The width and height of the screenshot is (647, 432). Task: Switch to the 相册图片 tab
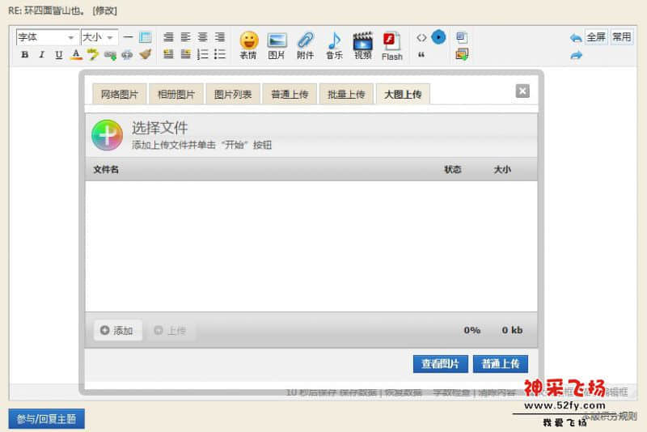point(176,94)
